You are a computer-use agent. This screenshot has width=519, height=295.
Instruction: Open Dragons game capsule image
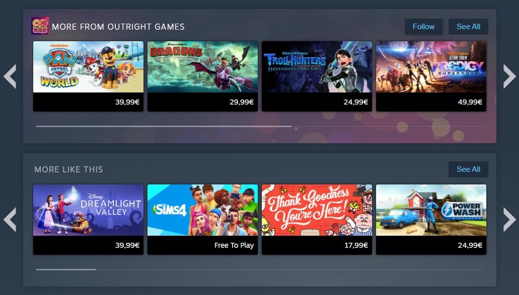pyautogui.click(x=202, y=67)
